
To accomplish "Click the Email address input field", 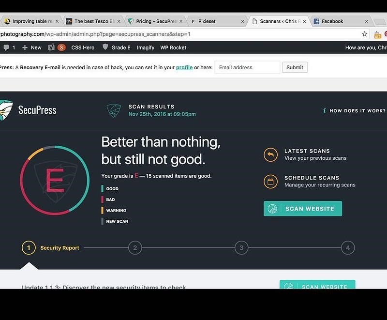I will (x=247, y=67).
